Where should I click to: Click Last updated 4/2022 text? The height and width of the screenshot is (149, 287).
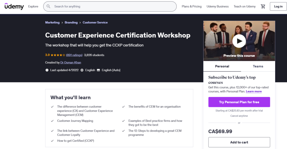coord(64,70)
